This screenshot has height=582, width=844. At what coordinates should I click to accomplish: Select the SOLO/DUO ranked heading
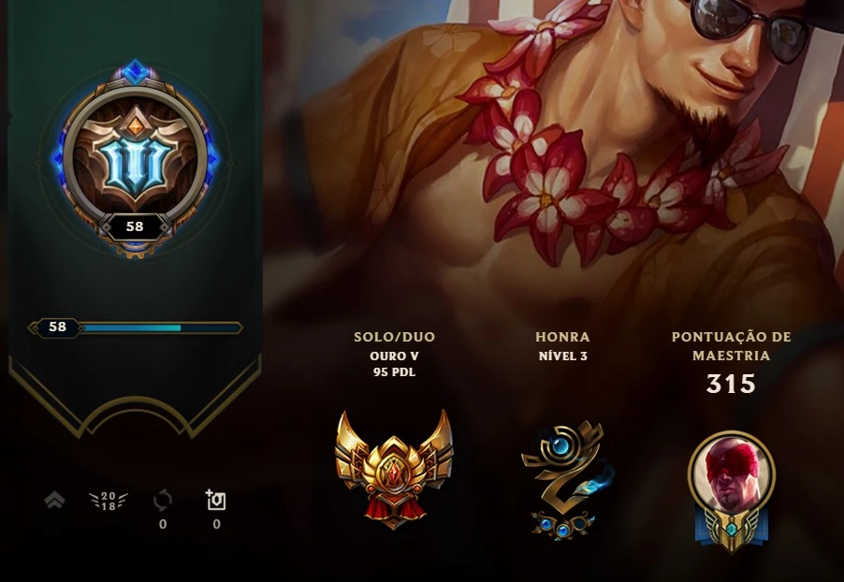pos(395,337)
